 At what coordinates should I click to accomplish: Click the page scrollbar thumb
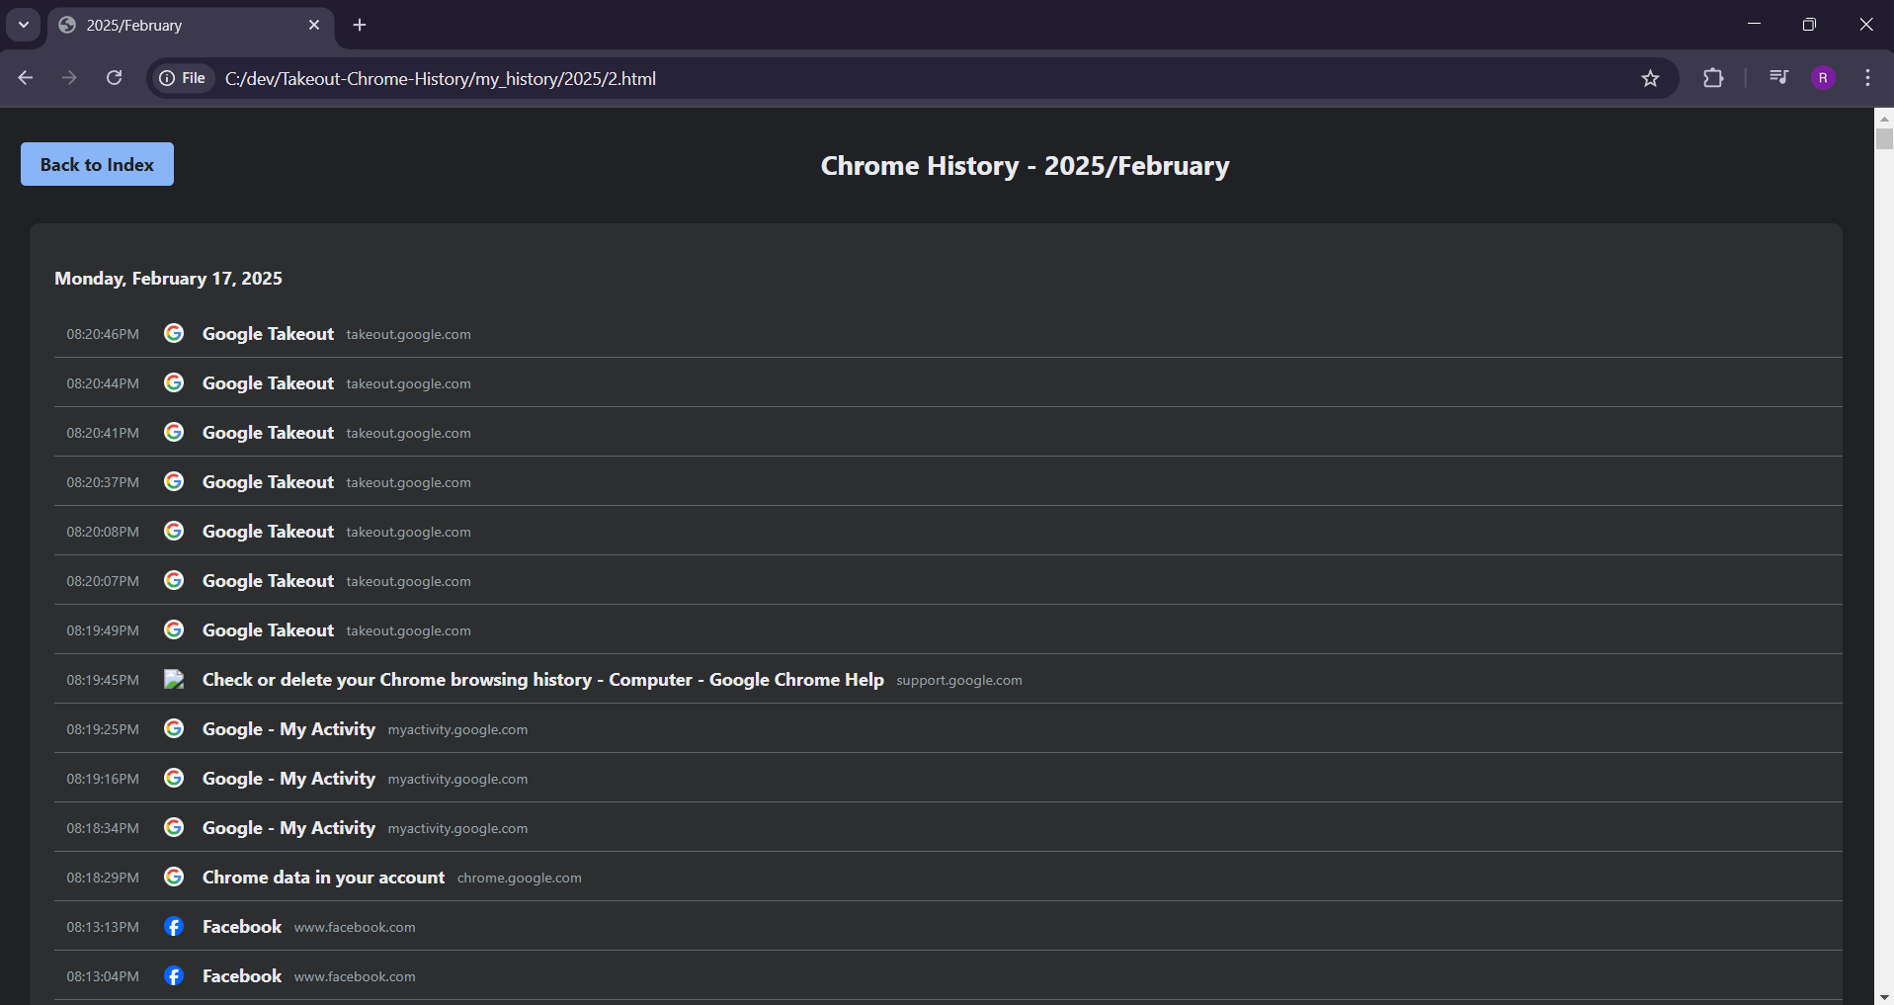pos(1884,138)
